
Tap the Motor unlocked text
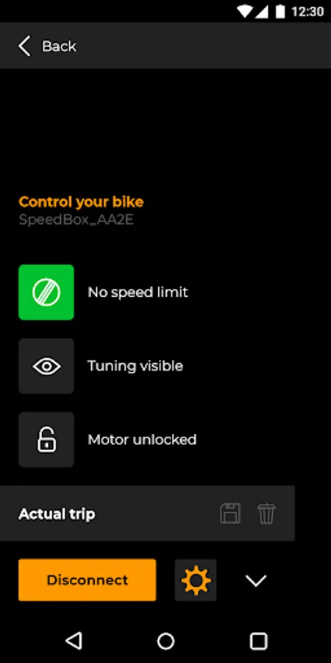tap(142, 440)
